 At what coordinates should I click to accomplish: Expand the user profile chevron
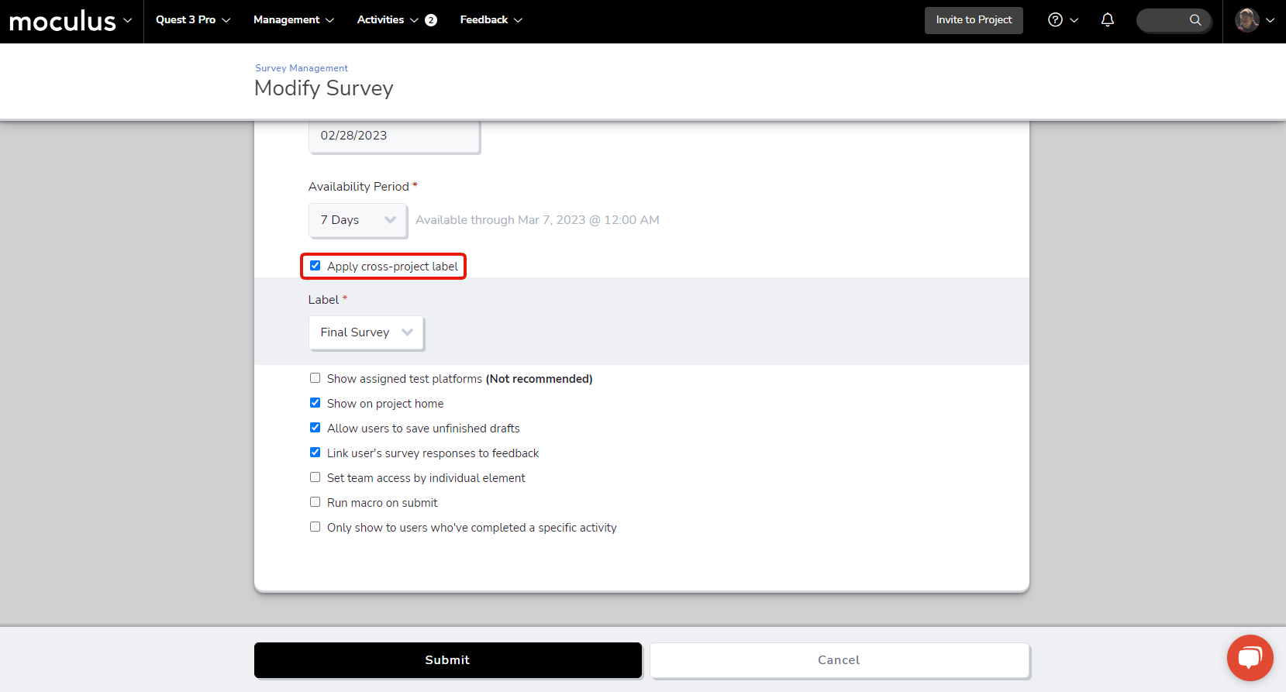pyautogui.click(x=1270, y=20)
